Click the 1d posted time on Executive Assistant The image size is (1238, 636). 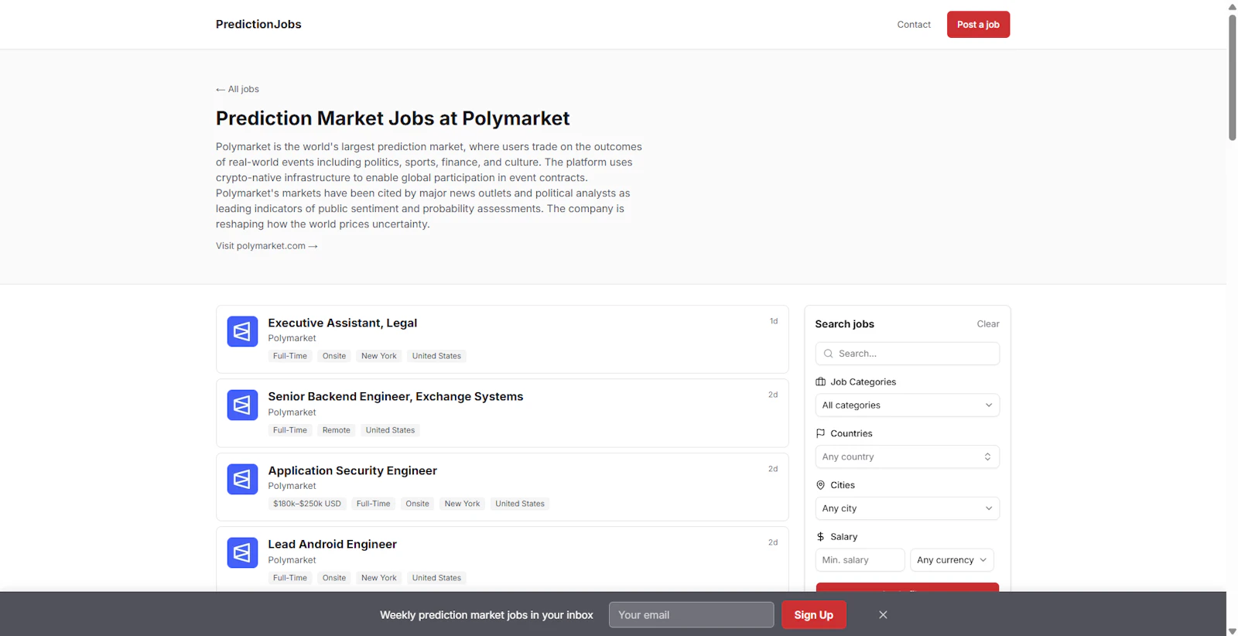(774, 321)
